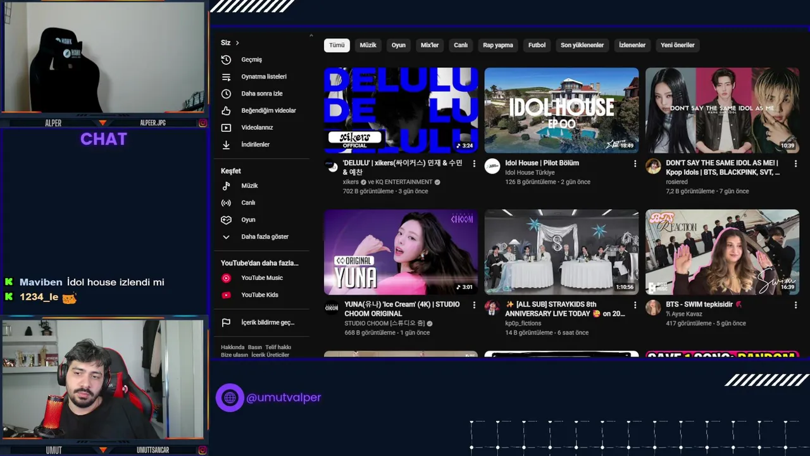Open the xikers channel avatar
This screenshot has height=456, width=810.
pos(332,167)
